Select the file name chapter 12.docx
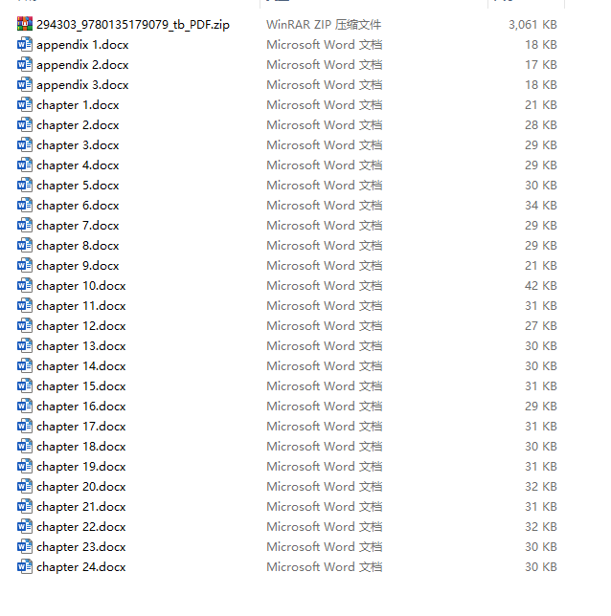Viewport: 611px width, 616px height. [x=81, y=326]
